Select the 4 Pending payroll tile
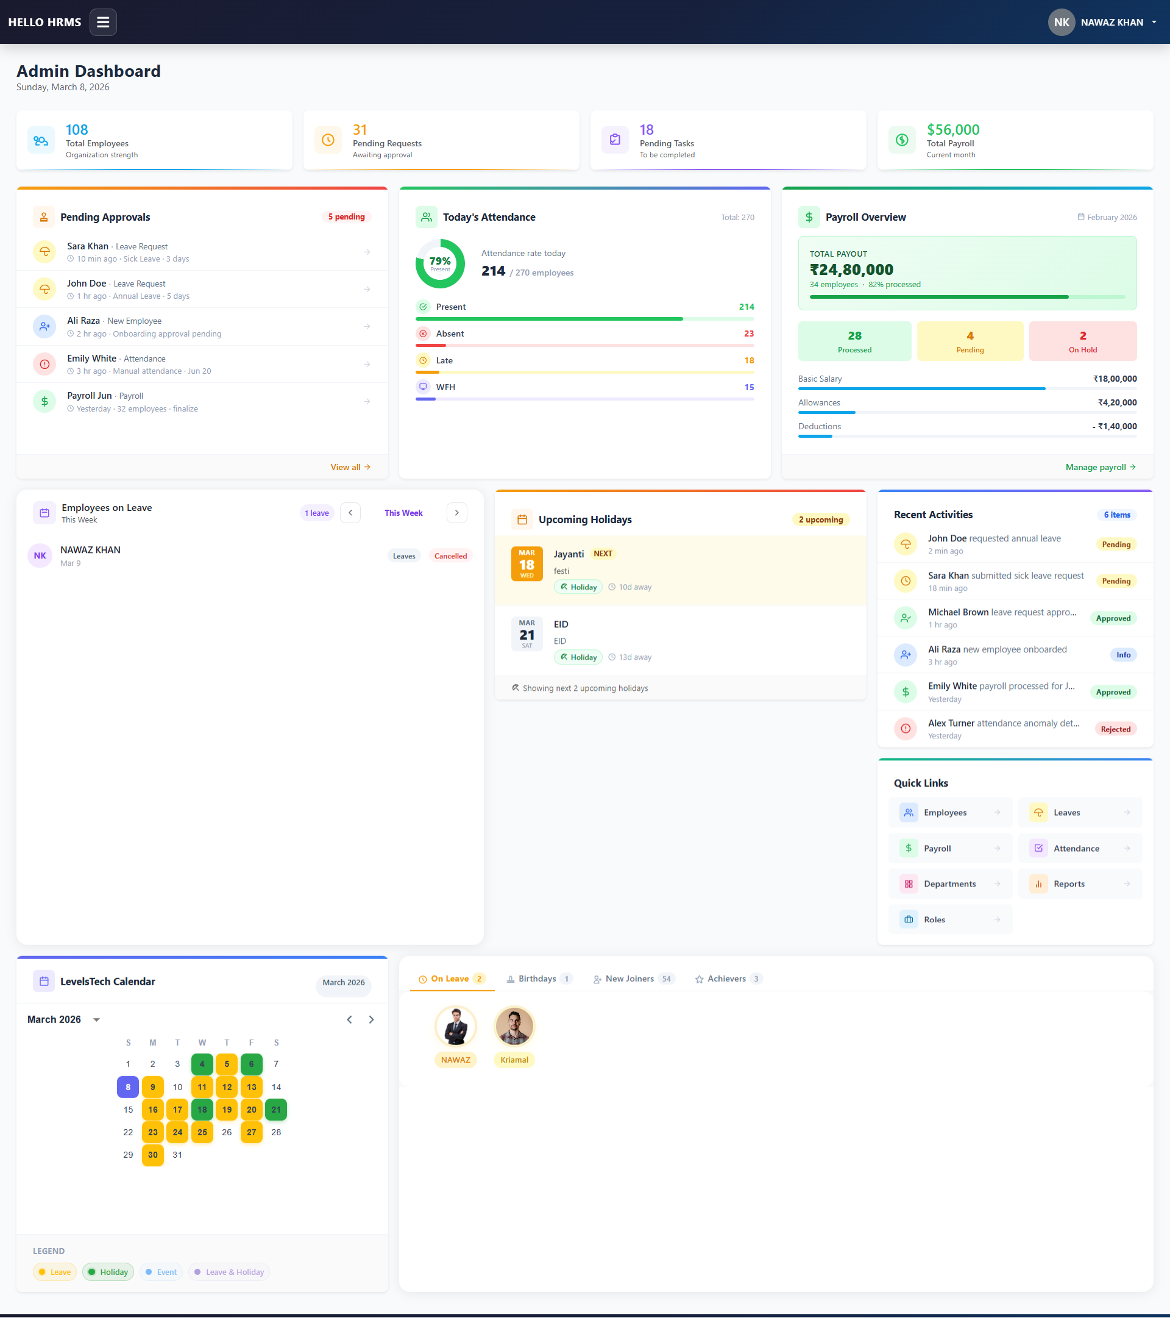The width and height of the screenshot is (1170, 1320). point(970,341)
